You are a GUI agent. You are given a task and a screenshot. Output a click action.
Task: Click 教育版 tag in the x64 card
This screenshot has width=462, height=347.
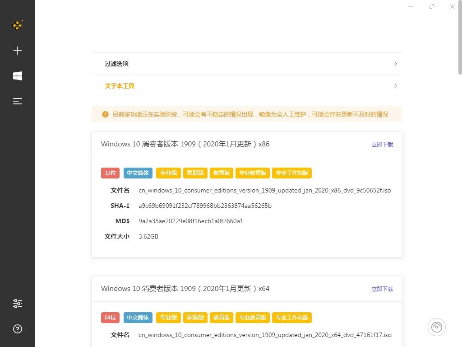221,318
